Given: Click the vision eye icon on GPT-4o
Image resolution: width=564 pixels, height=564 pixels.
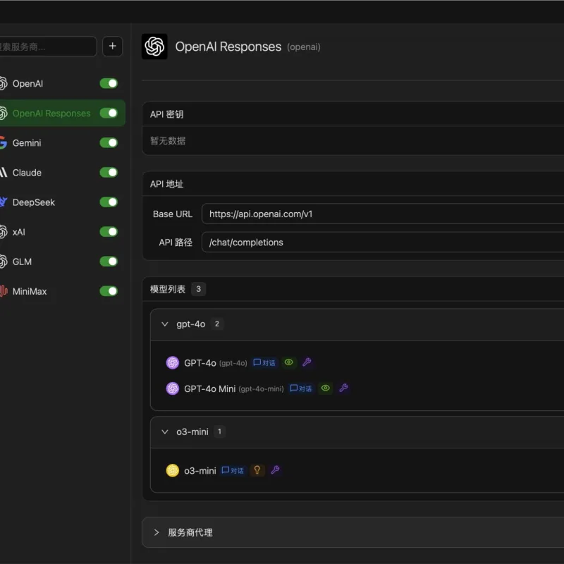Looking at the screenshot, I should pyautogui.click(x=289, y=362).
